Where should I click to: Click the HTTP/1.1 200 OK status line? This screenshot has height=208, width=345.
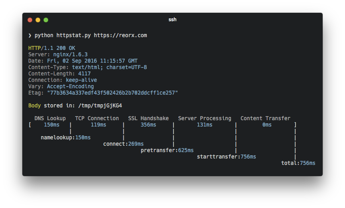click(52, 48)
